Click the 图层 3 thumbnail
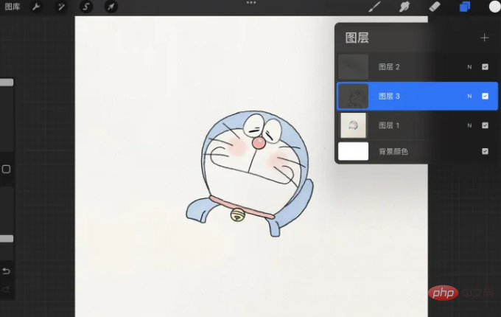501x317 pixels. click(x=353, y=96)
